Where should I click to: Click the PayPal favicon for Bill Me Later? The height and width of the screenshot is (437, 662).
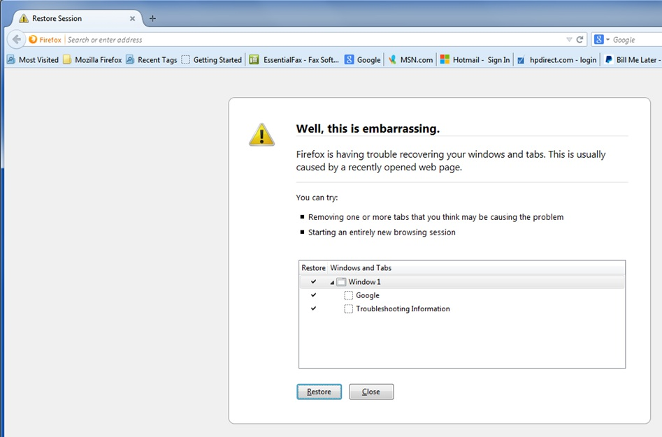click(608, 59)
